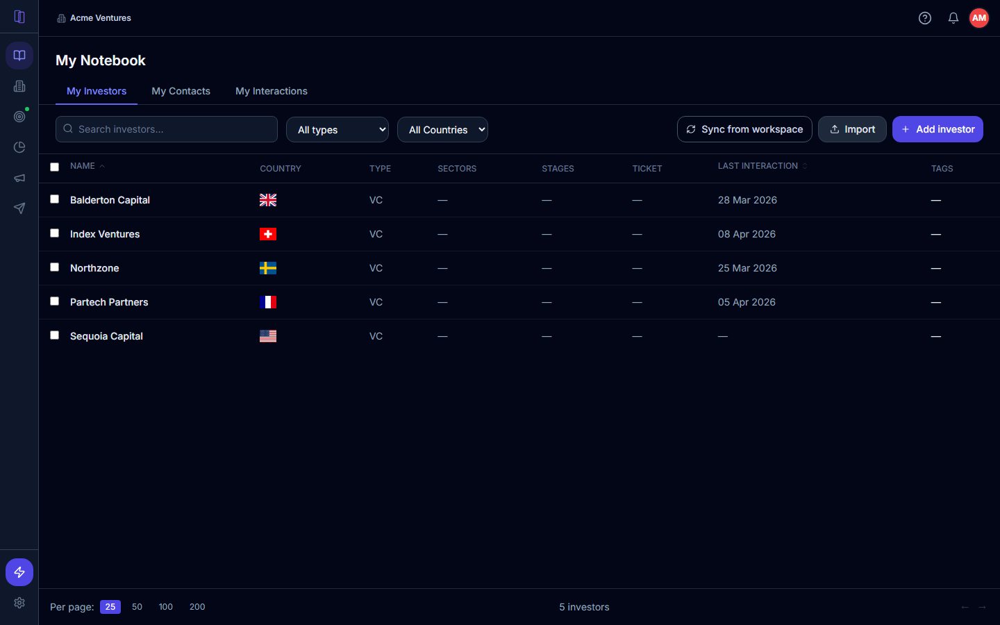
Task: Click the SECTORS column header
Action: pyautogui.click(x=457, y=169)
